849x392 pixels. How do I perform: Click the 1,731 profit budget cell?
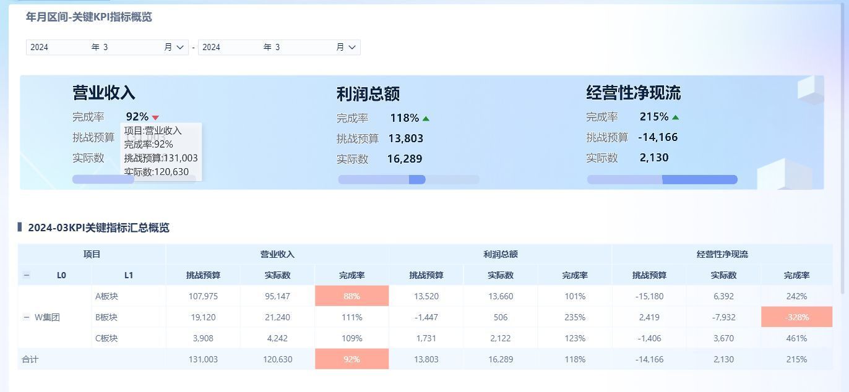[x=426, y=338]
